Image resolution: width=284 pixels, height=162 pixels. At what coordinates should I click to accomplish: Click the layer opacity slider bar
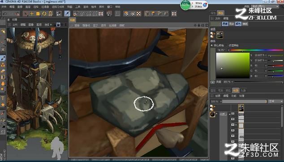pyautogui.click(x=244, y=101)
